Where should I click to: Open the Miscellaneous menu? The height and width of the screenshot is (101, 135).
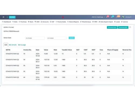pyautogui.click(x=86, y=22)
